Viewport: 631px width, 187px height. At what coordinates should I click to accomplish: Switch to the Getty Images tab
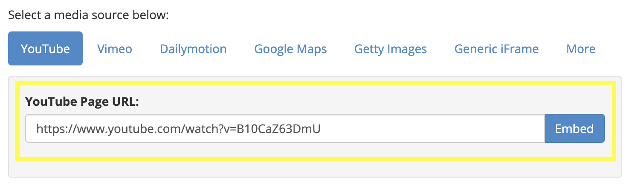click(x=391, y=49)
